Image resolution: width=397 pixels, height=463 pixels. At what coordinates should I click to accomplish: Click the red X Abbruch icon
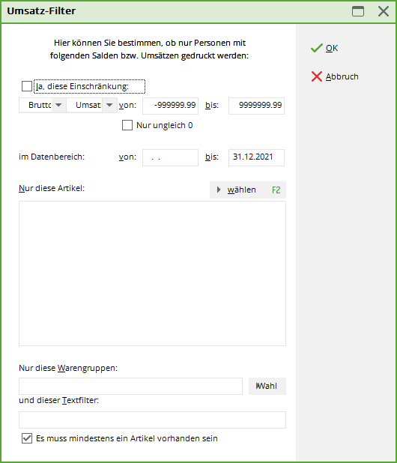coord(316,76)
